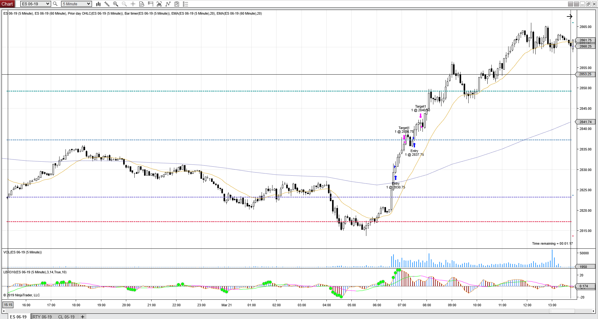Click the Target1 1 @ 2836.75 label
The width and height of the screenshot is (598, 319).
point(404,130)
